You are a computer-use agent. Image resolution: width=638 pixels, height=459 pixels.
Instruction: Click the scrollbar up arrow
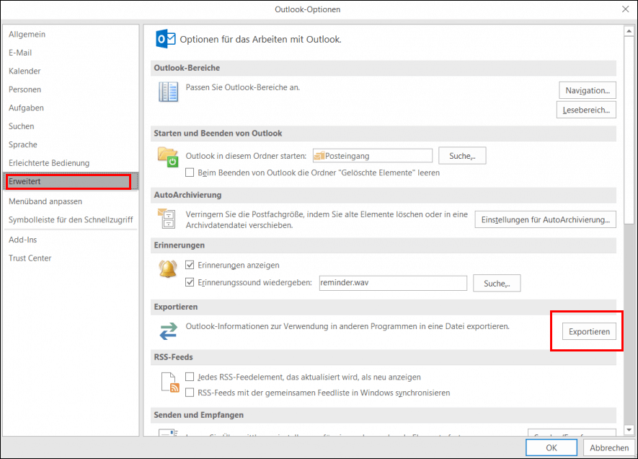coord(629,31)
